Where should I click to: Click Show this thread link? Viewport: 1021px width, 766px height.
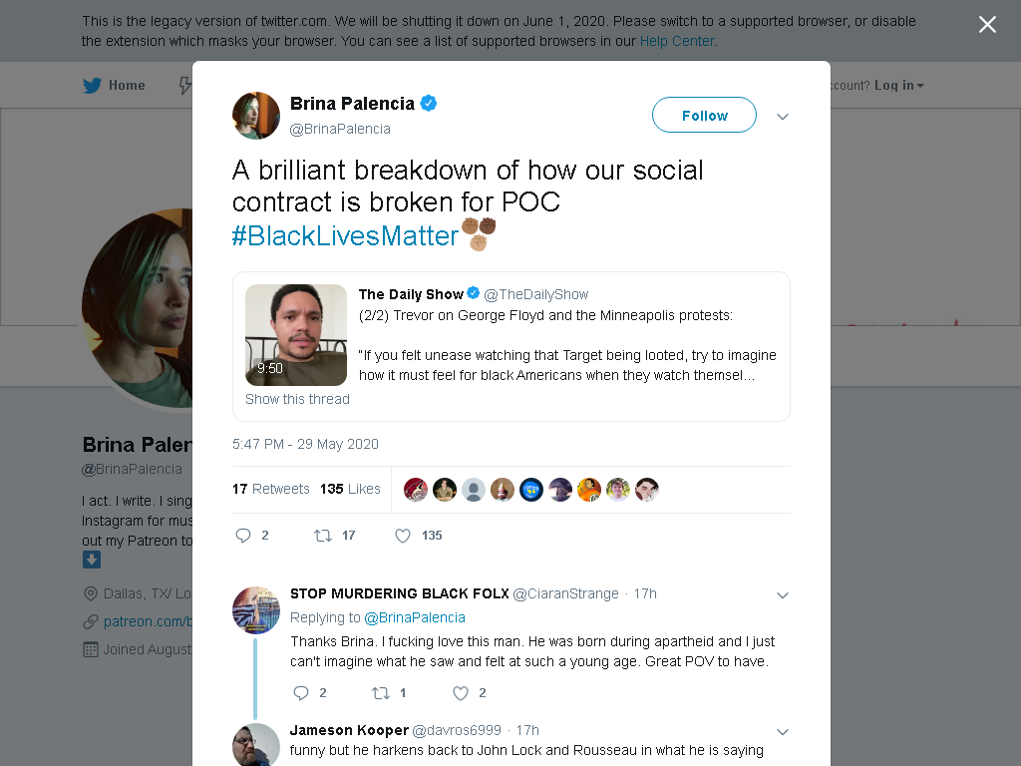(297, 399)
